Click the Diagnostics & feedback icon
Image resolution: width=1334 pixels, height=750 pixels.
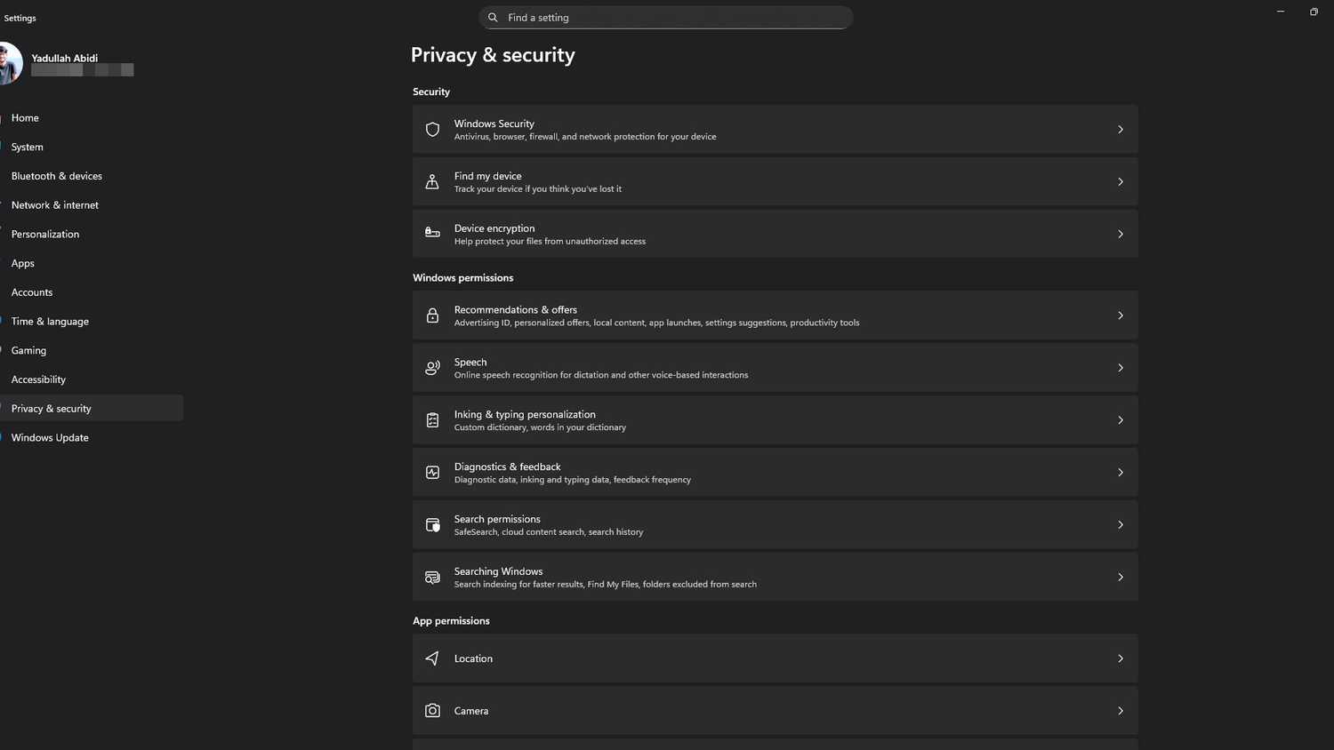pos(432,473)
